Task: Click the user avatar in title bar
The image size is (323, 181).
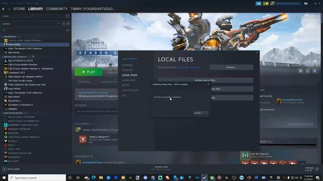Action: click(272, 4)
